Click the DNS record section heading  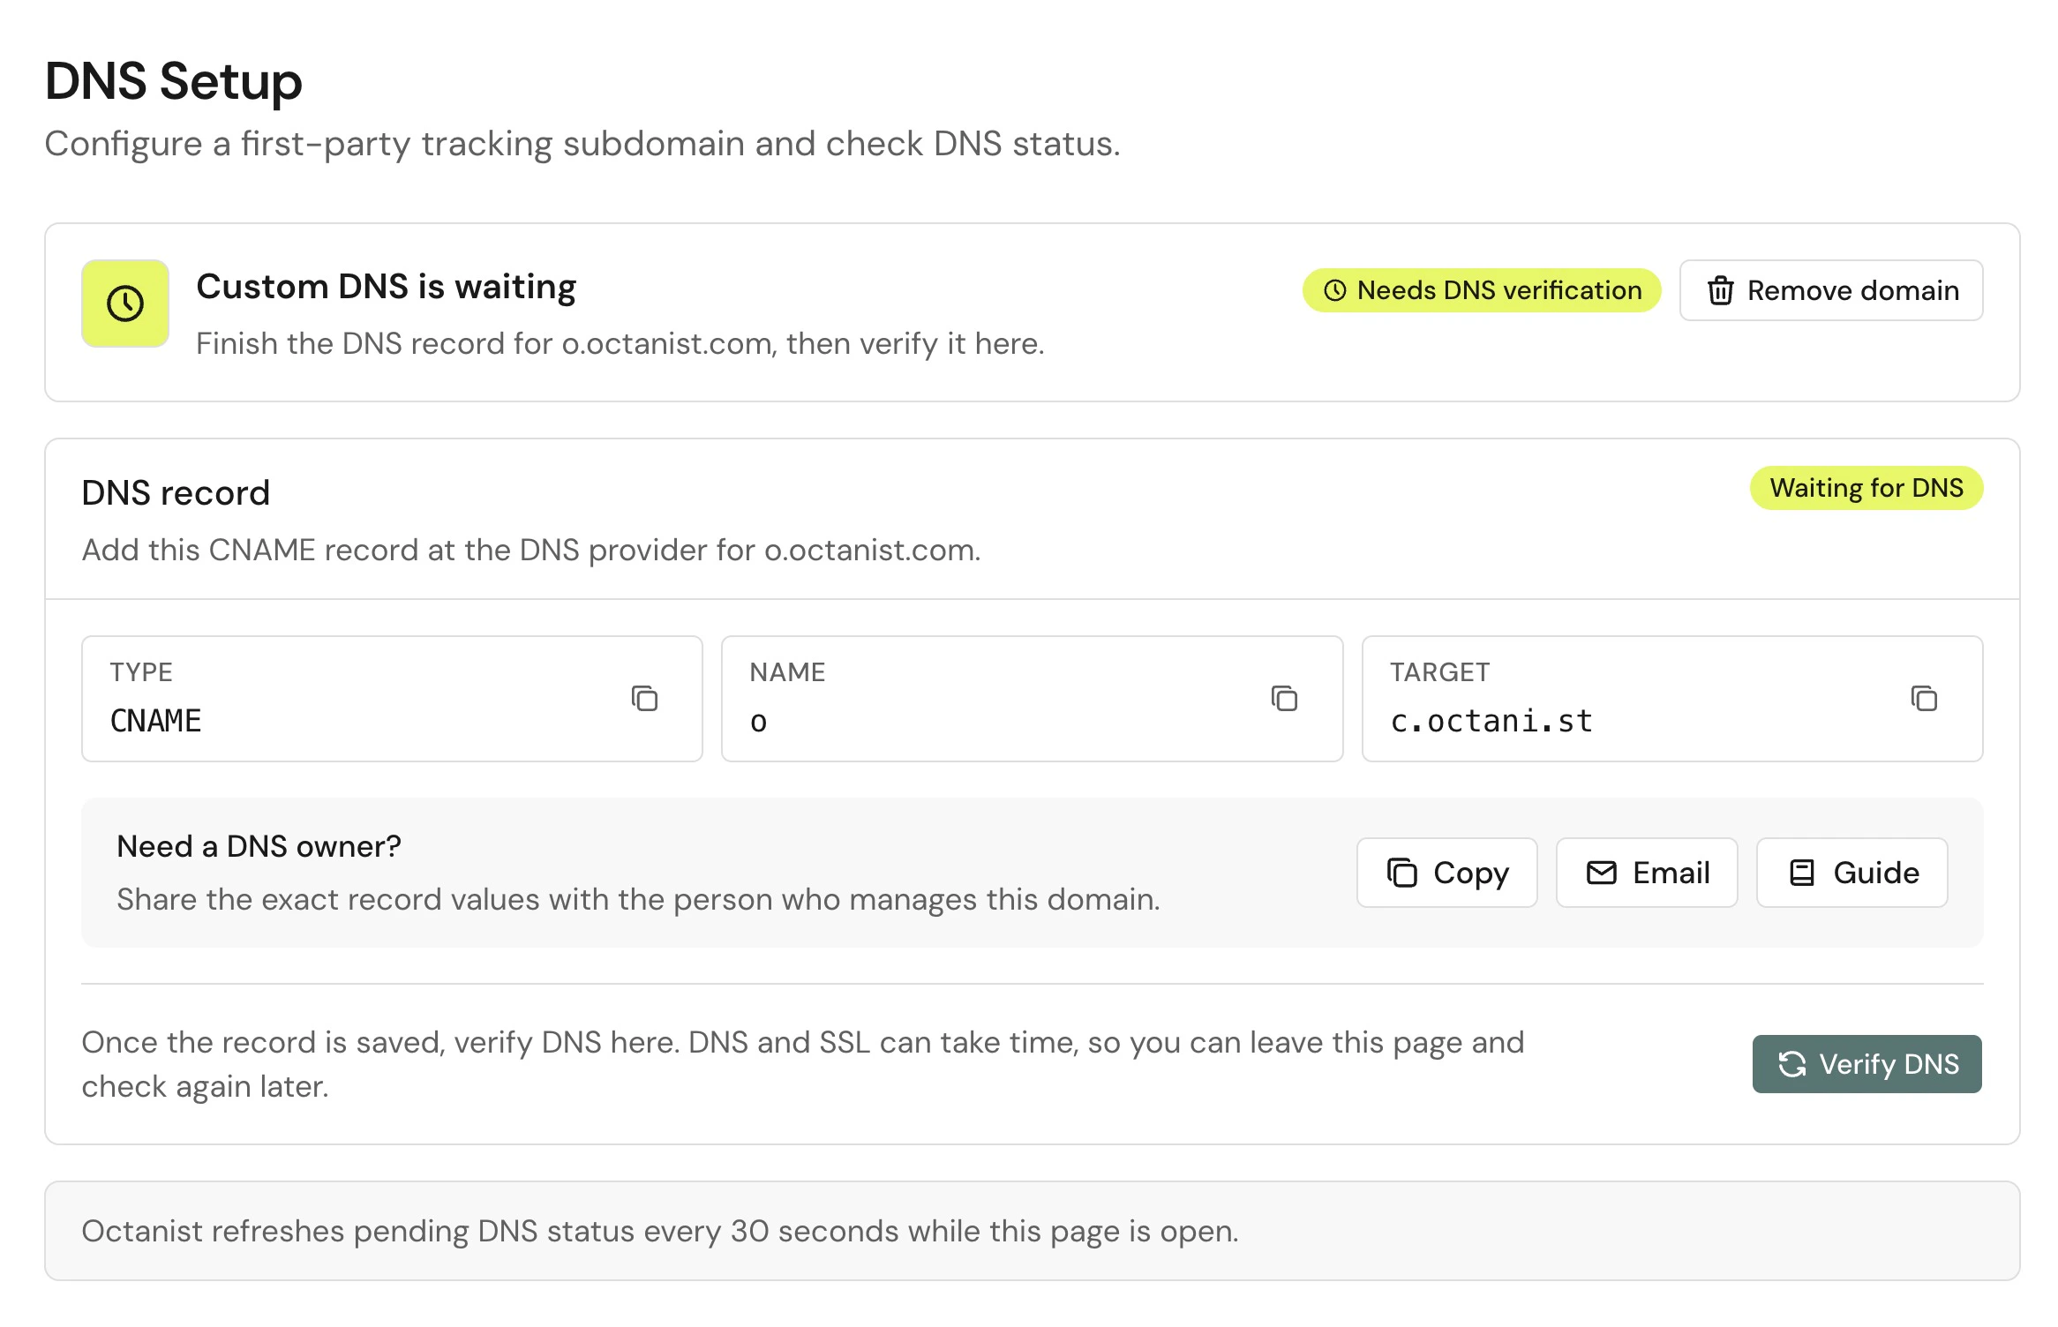coord(176,492)
